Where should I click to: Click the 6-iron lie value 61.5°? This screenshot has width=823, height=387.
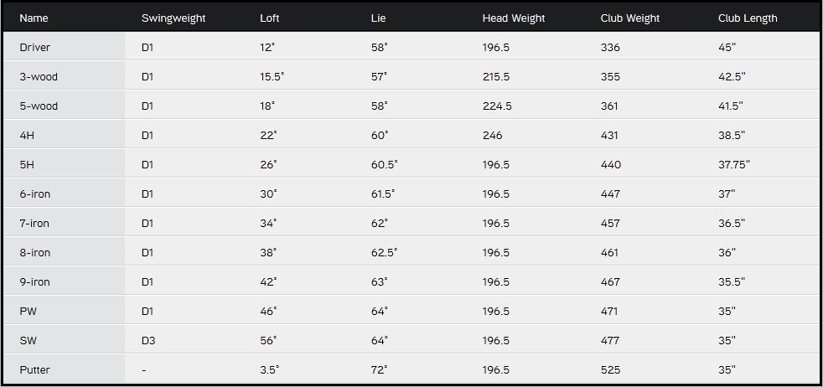[383, 194]
